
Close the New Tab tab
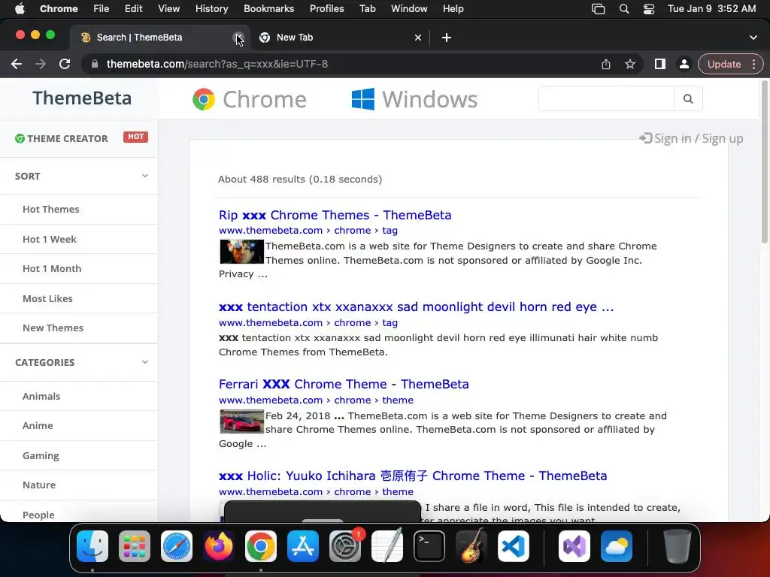click(x=418, y=38)
